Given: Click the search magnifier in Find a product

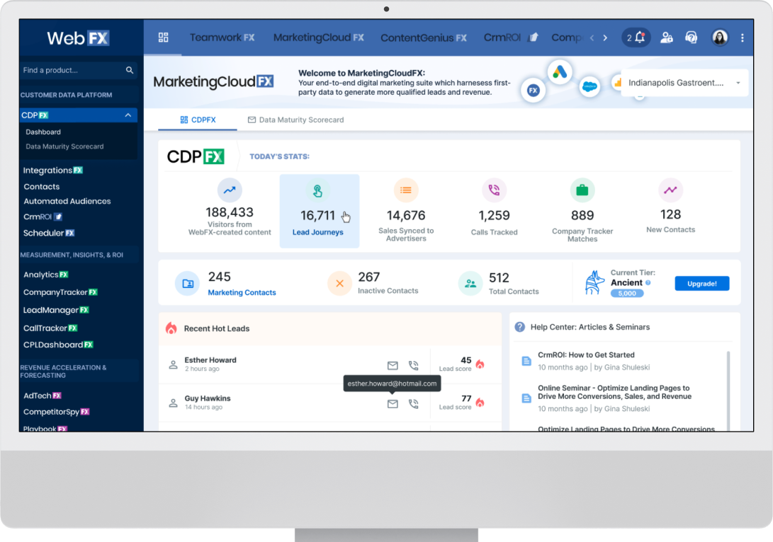Looking at the screenshot, I should coord(130,70).
